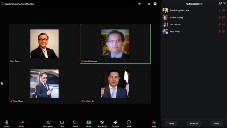Click the Mute All button

tap(194, 124)
